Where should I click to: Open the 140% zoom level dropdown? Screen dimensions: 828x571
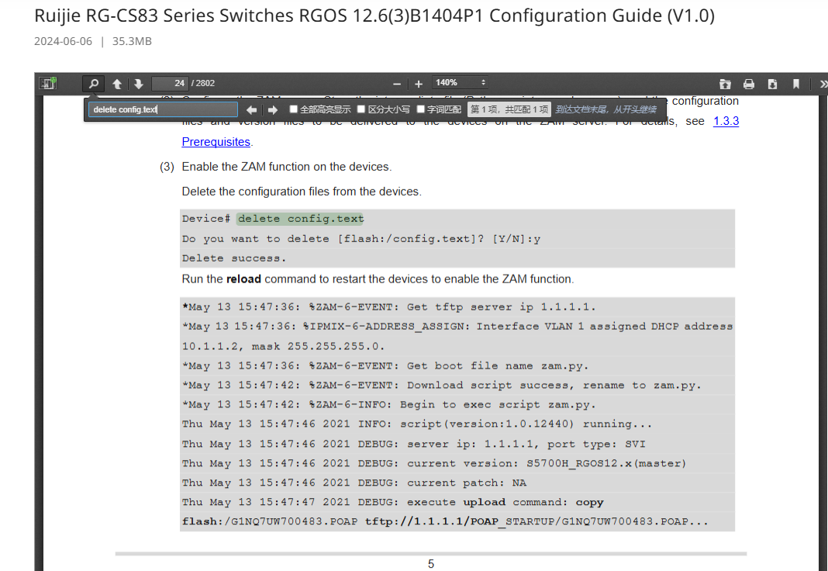coord(460,83)
